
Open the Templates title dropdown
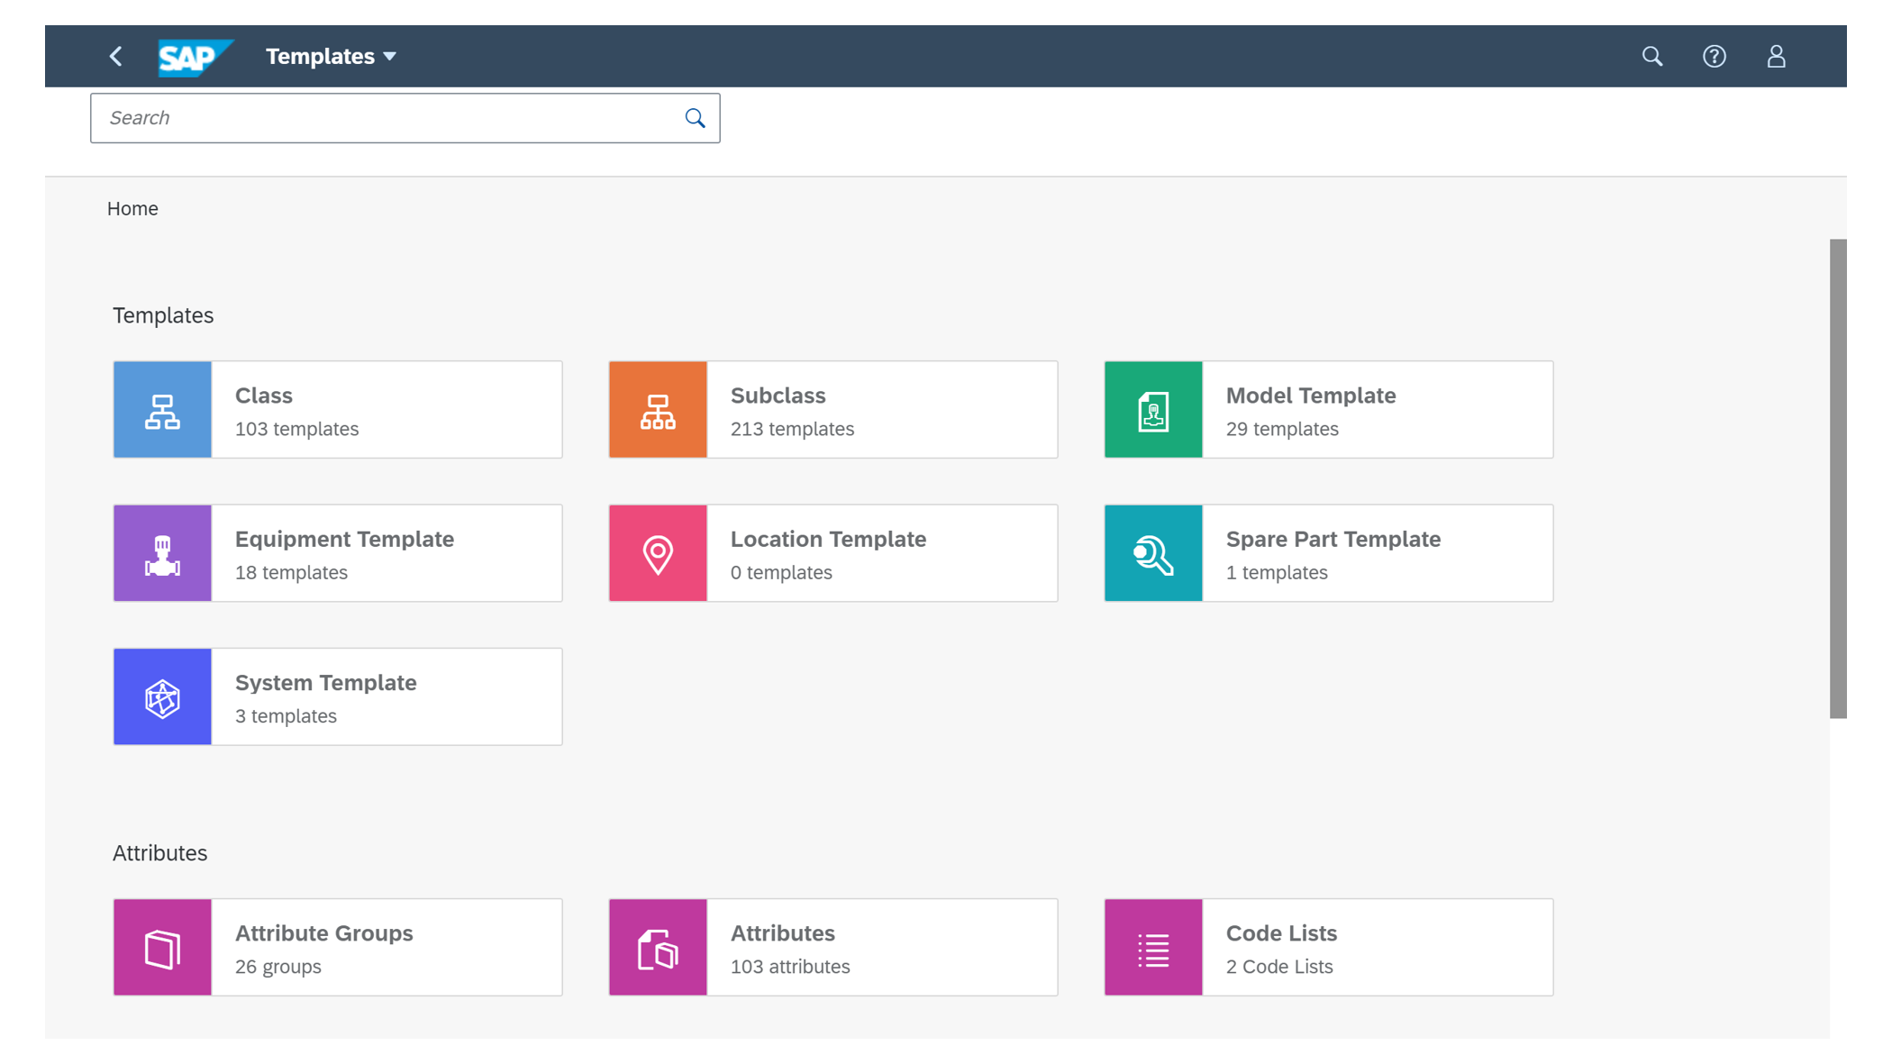(331, 57)
